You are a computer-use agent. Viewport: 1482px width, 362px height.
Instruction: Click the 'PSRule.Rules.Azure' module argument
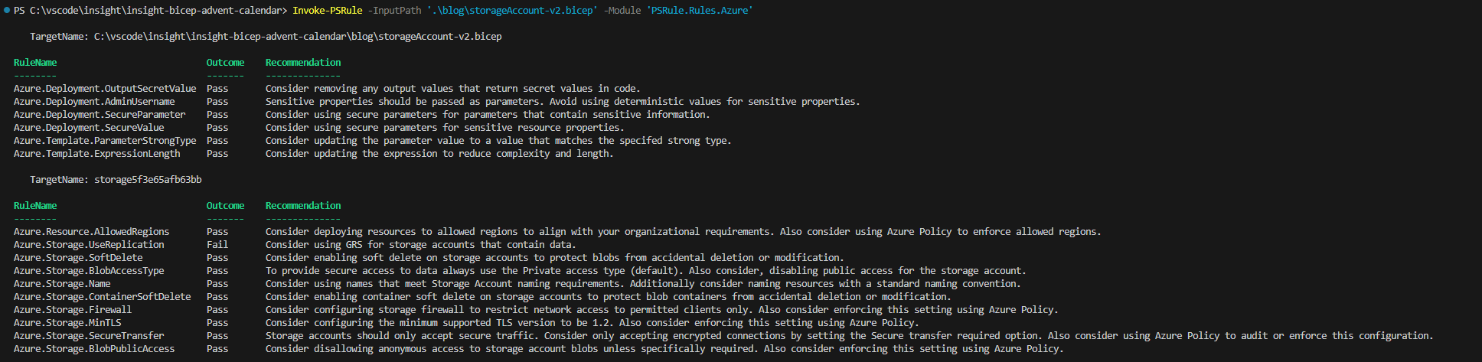pos(701,11)
